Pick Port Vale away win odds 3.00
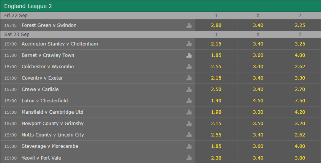The width and height of the screenshot is (321, 163). [300, 158]
